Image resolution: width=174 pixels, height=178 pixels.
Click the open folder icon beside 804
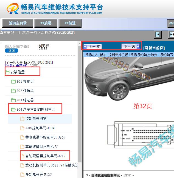tap(13, 110)
